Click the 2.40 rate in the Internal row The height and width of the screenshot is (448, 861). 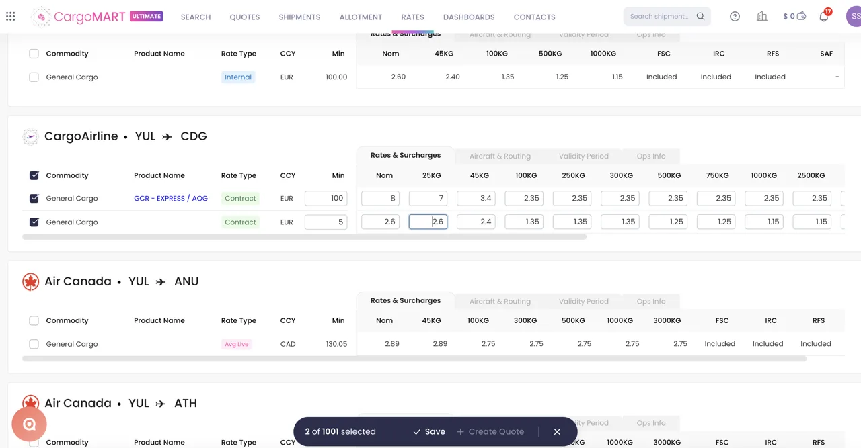(453, 77)
